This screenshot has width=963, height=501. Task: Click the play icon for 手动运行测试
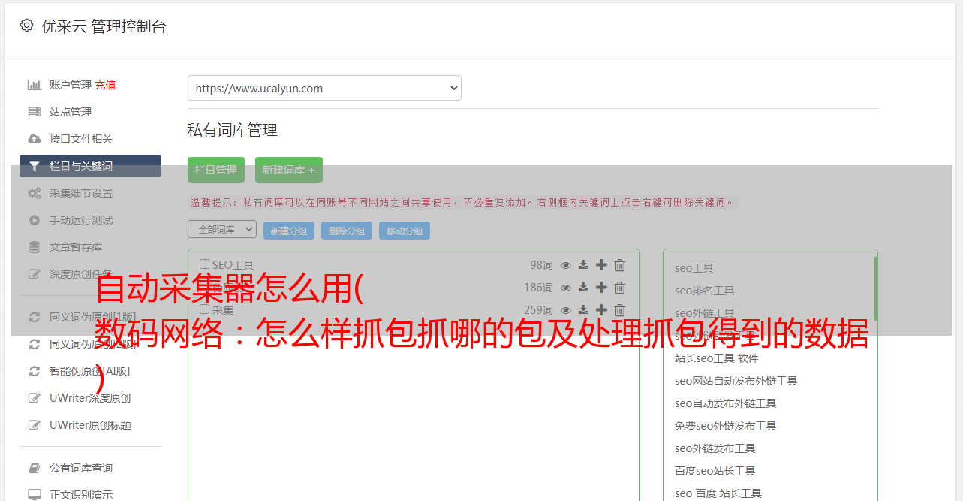[x=34, y=220]
